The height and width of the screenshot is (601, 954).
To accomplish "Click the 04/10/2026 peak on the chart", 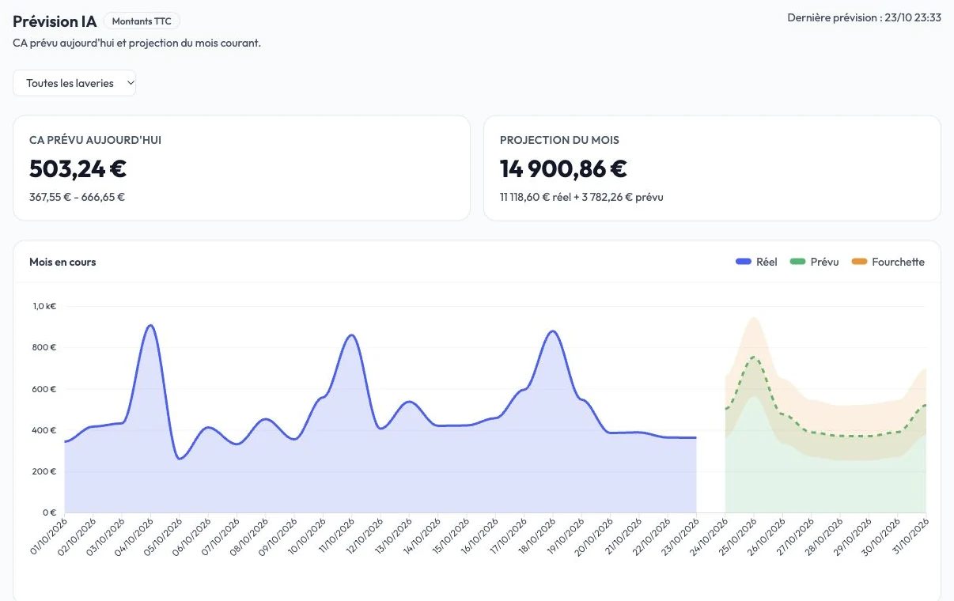I will (150, 325).
